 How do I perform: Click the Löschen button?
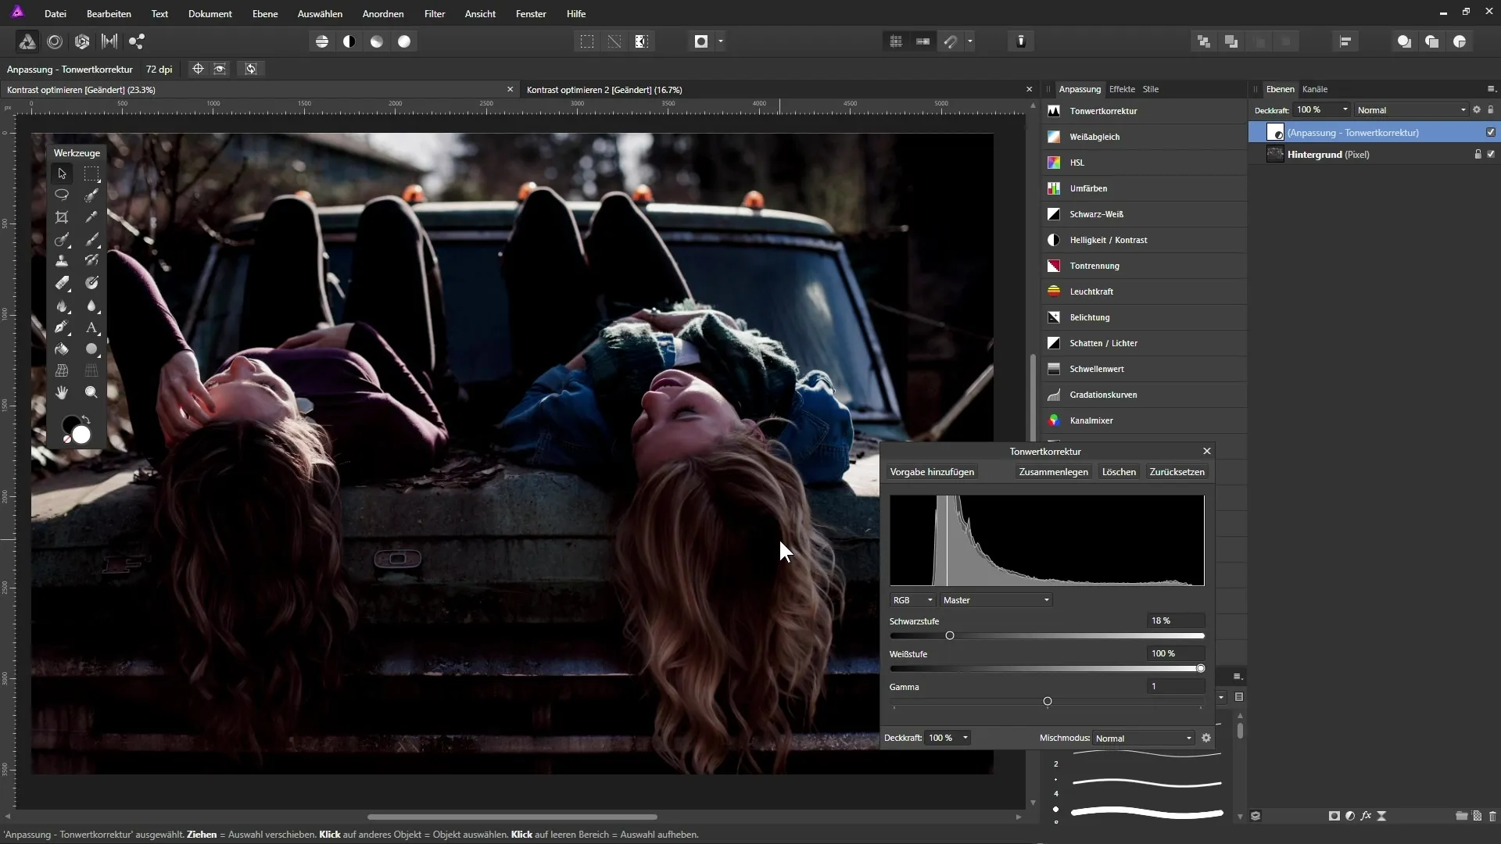coord(1119,472)
